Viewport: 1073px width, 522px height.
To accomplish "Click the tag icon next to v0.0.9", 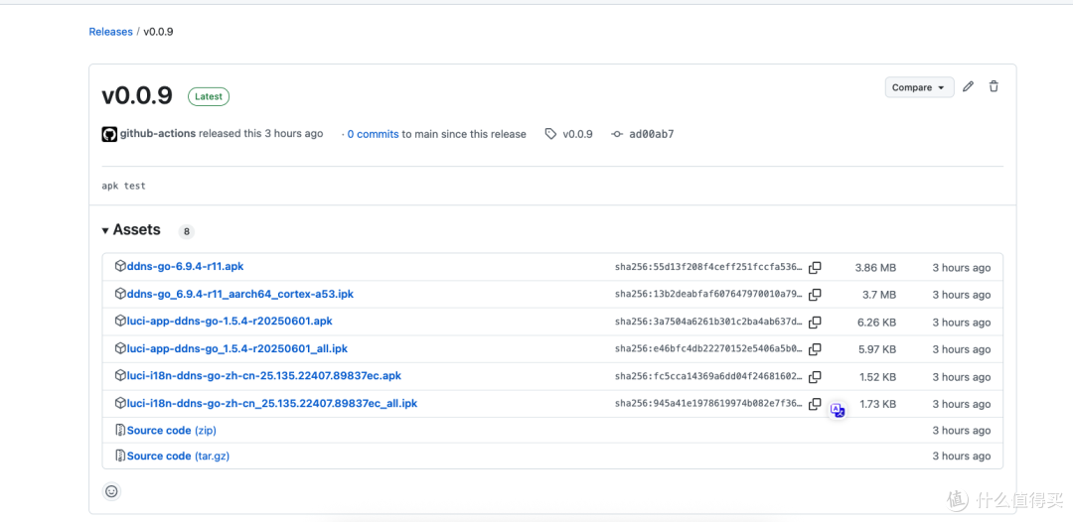I will (x=550, y=135).
